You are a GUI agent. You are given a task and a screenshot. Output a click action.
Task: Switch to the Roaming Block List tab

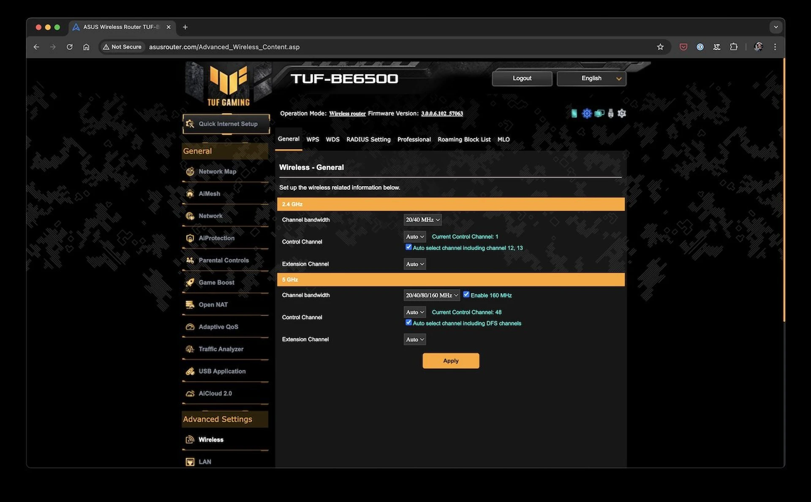(x=464, y=139)
